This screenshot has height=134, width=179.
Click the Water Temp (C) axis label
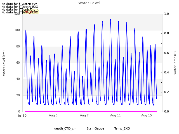(x=175, y=63)
